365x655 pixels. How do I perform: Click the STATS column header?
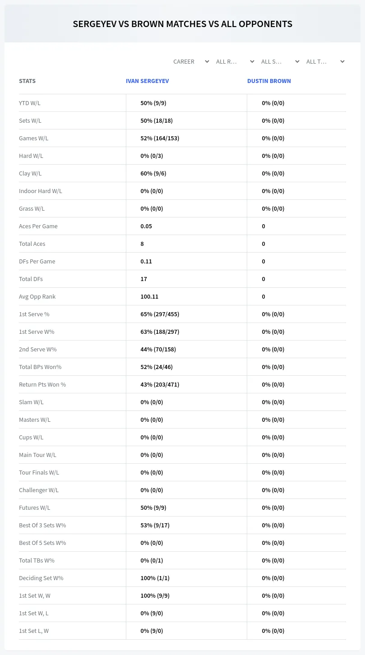[x=27, y=81]
